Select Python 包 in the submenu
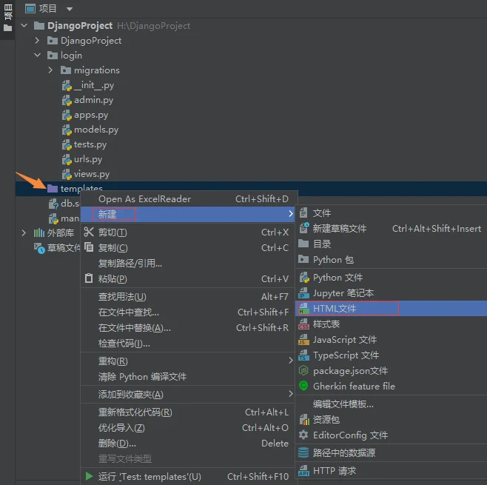The image size is (487, 485). coord(392,259)
